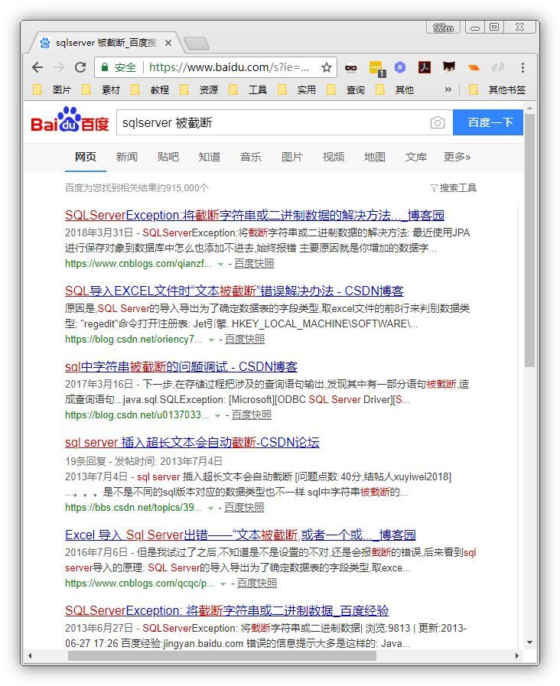Switch to the 视频 tab
This screenshot has width=560, height=686.
coord(334,157)
